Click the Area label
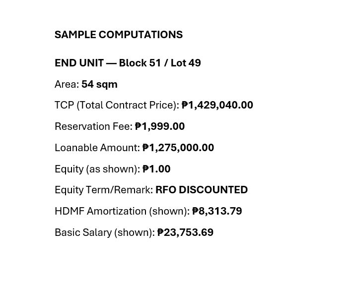 [x=67, y=84]
